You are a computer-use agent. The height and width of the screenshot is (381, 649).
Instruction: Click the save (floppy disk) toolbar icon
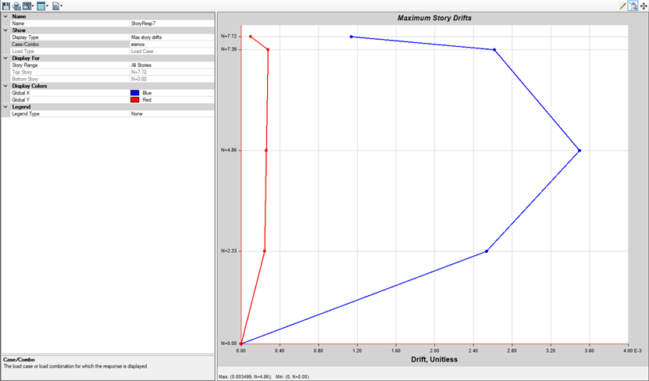coord(5,5)
